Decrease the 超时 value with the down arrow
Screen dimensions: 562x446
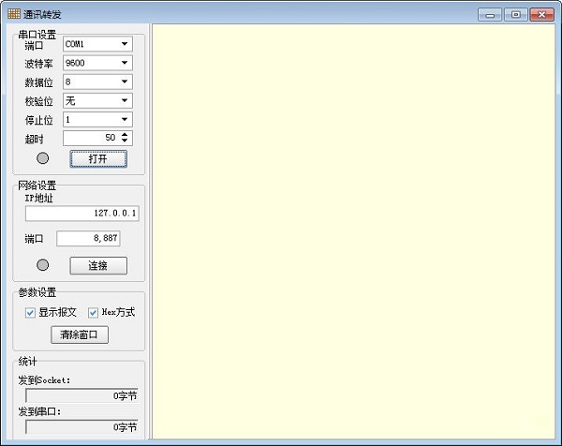pos(126,141)
